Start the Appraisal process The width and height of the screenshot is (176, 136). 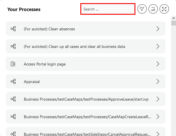pyautogui.click(x=32, y=82)
